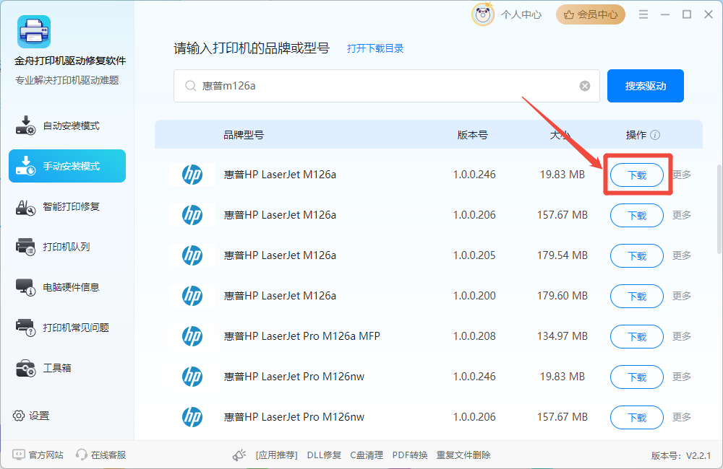Image resolution: width=723 pixels, height=469 pixels.
Task: Click the driver list vertical scrollbar
Action: [719, 209]
